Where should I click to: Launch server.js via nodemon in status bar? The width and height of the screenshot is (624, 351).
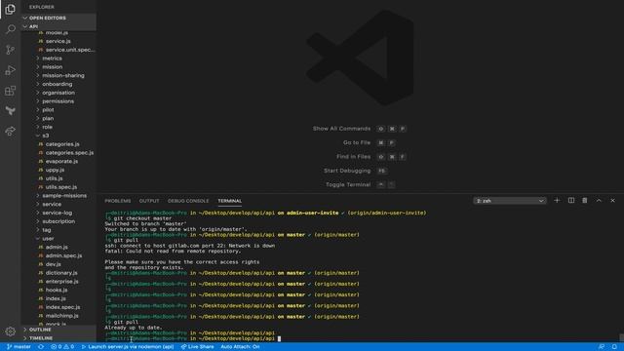click(x=128, y=347)
